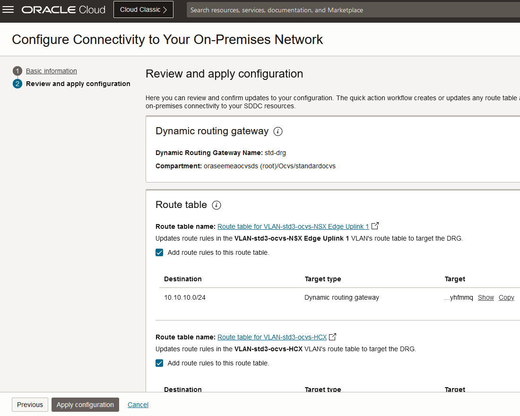Show the full DRG target identifier
The width and height of the screenshot is (520, 416).
[x=485, y=297]
